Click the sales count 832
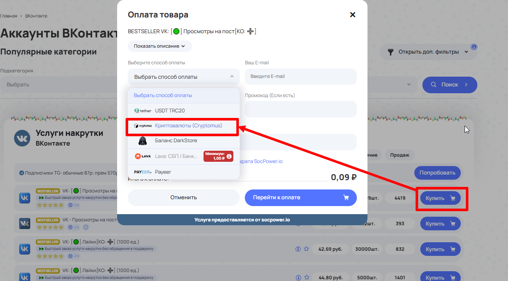 (400, 249)
